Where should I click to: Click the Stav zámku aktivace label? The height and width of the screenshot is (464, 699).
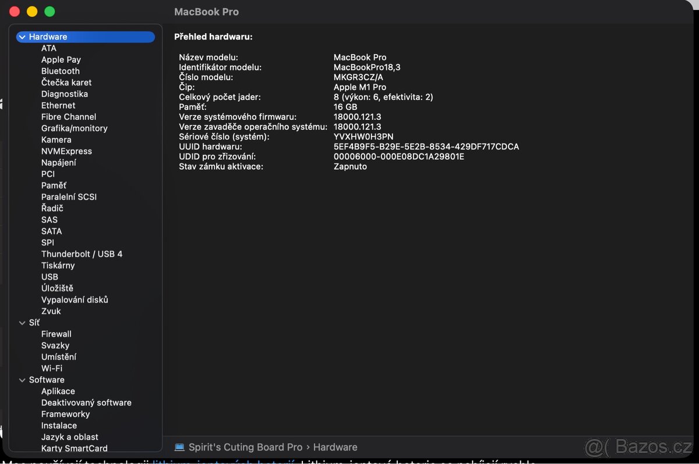click(x=221, y=166)
